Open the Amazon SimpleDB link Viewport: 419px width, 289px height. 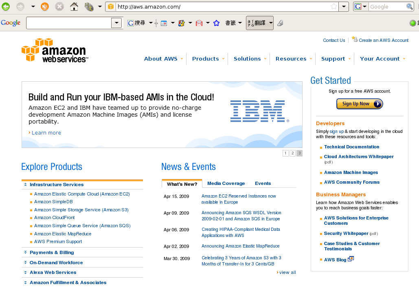[x=53, y=202]
